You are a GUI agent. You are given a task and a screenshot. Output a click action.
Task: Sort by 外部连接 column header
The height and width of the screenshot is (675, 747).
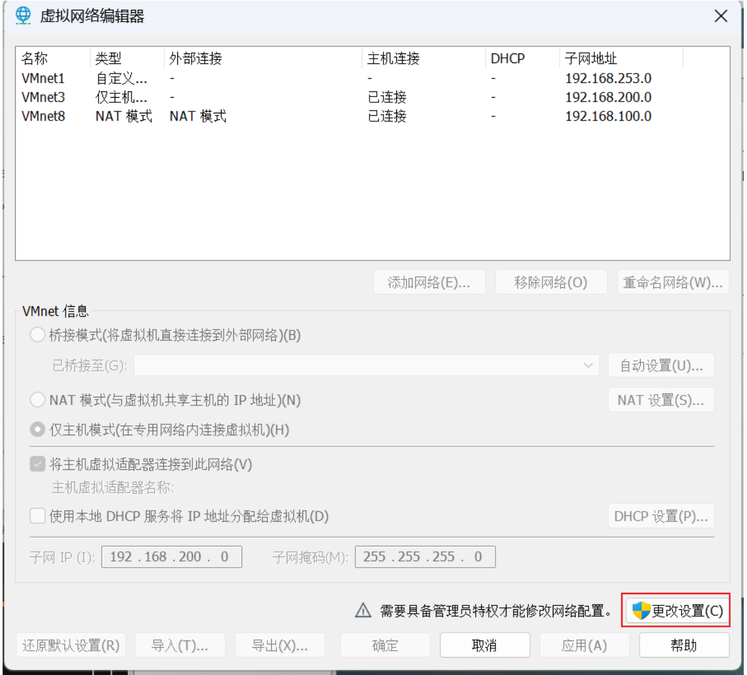[263, 59]
